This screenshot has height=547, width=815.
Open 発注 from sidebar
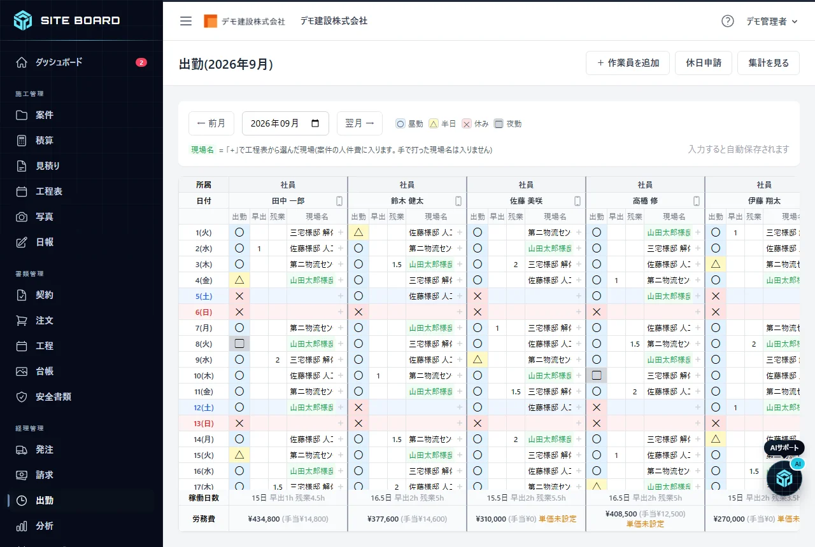tap(81, 450)
